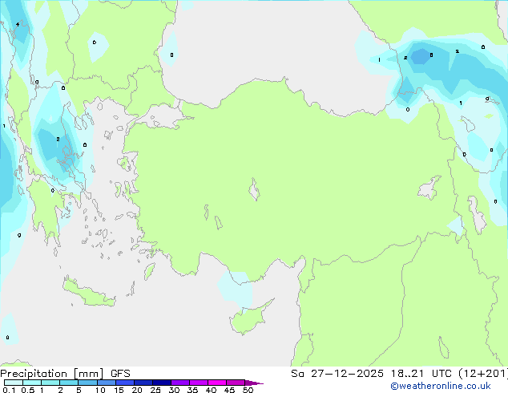Click the '20' legend scale label
The image size is (508, 393).
point(137,390)
